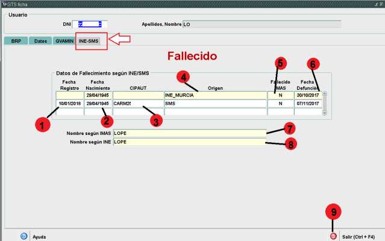Focus the DNI input field
Image resolution: width=385 pixels, height=241 pixels.
click(90, 25)
